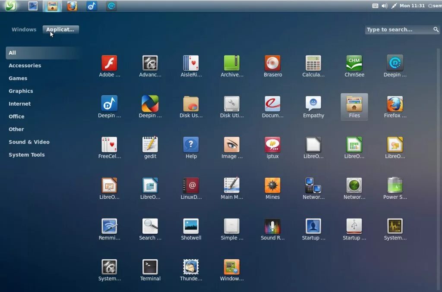442x292 pixels.
Task: Switch to the Windows tab
Action: click(24, 29)
